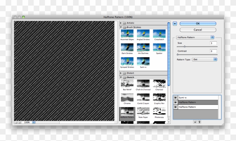Expand the Distort filter category
The width and height of the screenshot is (236, 141).
click(x=121, y=73)
